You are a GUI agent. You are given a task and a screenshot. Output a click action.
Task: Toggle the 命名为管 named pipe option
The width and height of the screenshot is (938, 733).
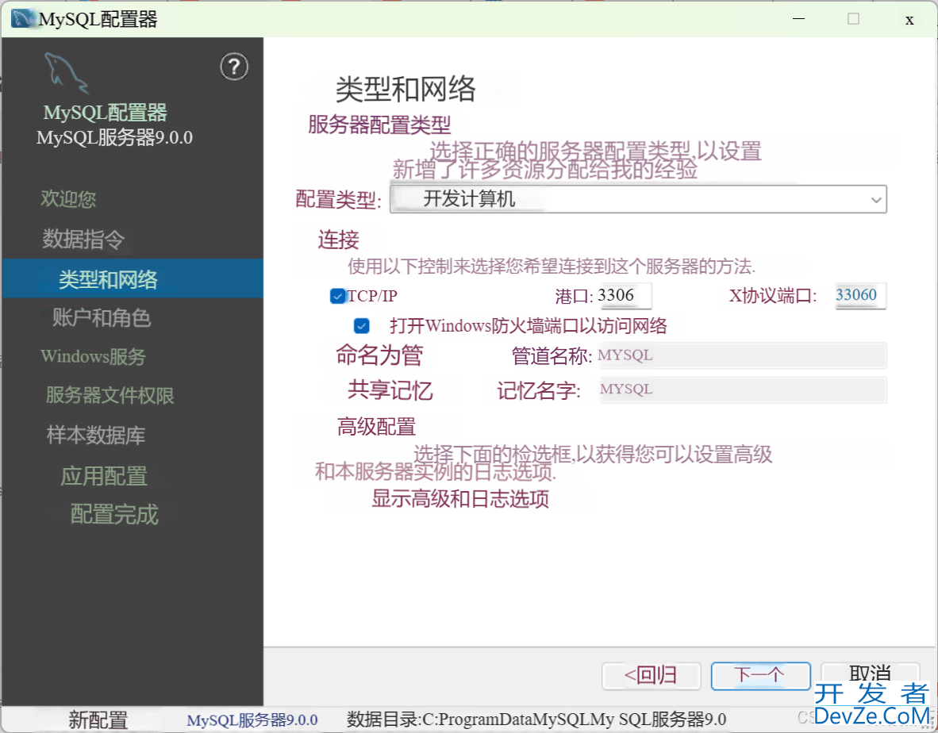point(379,355)
